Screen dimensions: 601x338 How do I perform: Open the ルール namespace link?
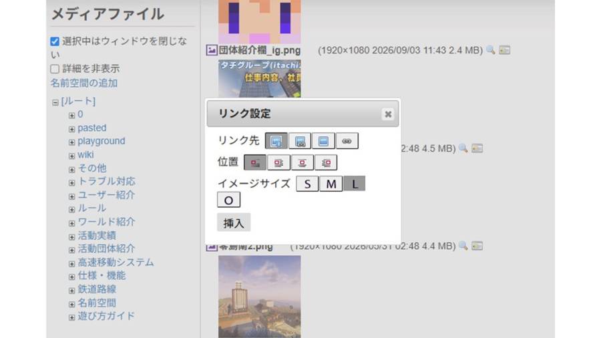92,208
